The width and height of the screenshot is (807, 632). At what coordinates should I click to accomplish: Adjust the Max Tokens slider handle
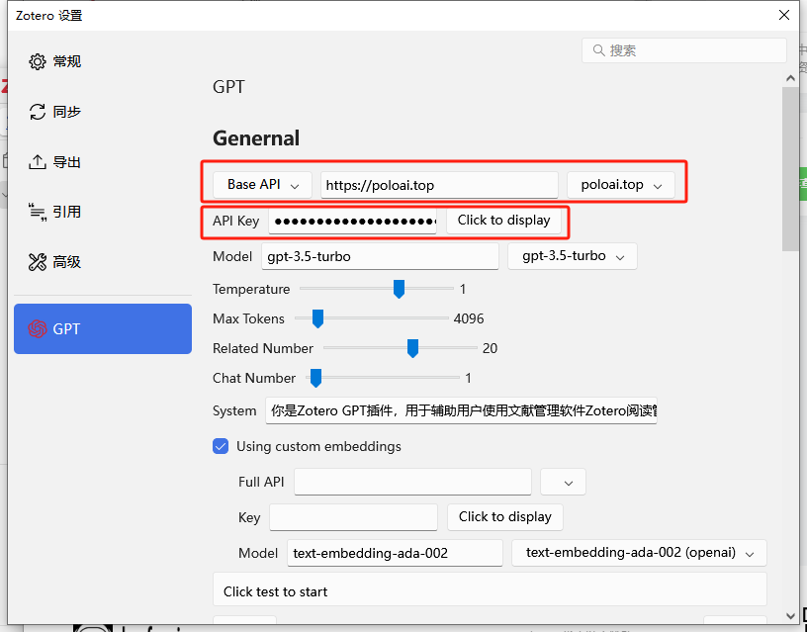318,318
